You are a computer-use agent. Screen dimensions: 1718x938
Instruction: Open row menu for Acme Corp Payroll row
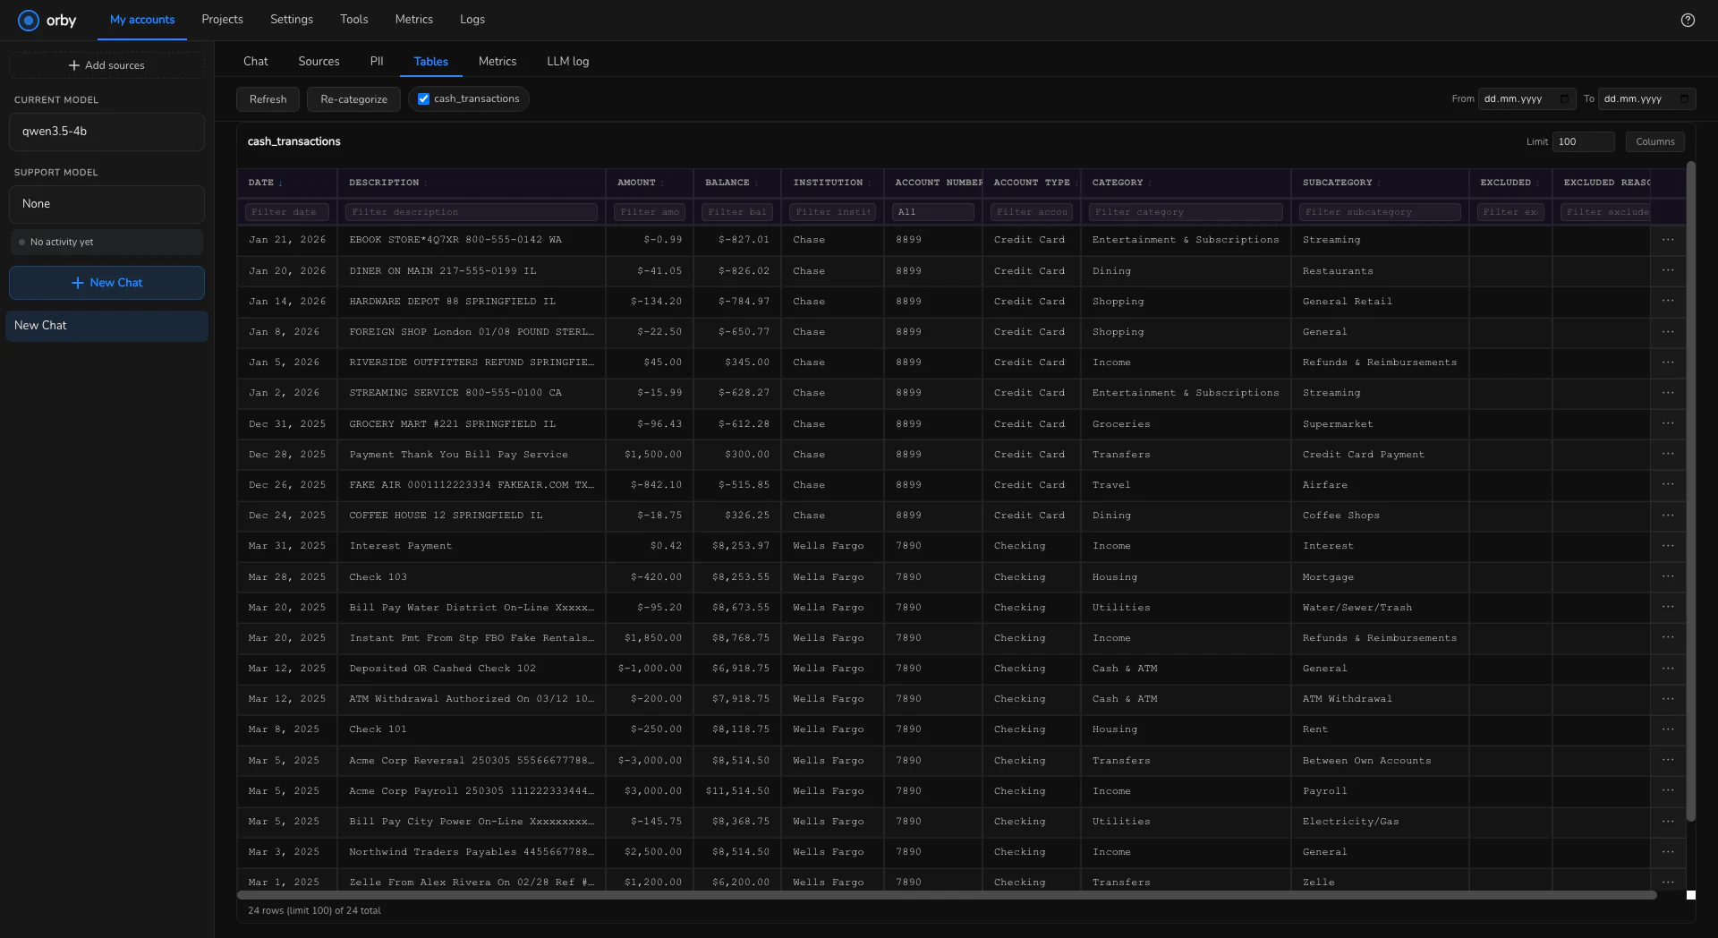coord(1668,790)
